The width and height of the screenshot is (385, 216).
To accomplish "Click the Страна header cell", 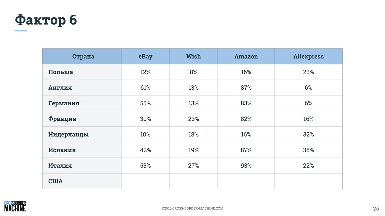I will 82,56.
